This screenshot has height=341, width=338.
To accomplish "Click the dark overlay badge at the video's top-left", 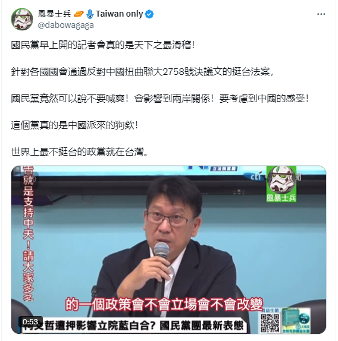I will pyautogui.click(x=29, y=180).
